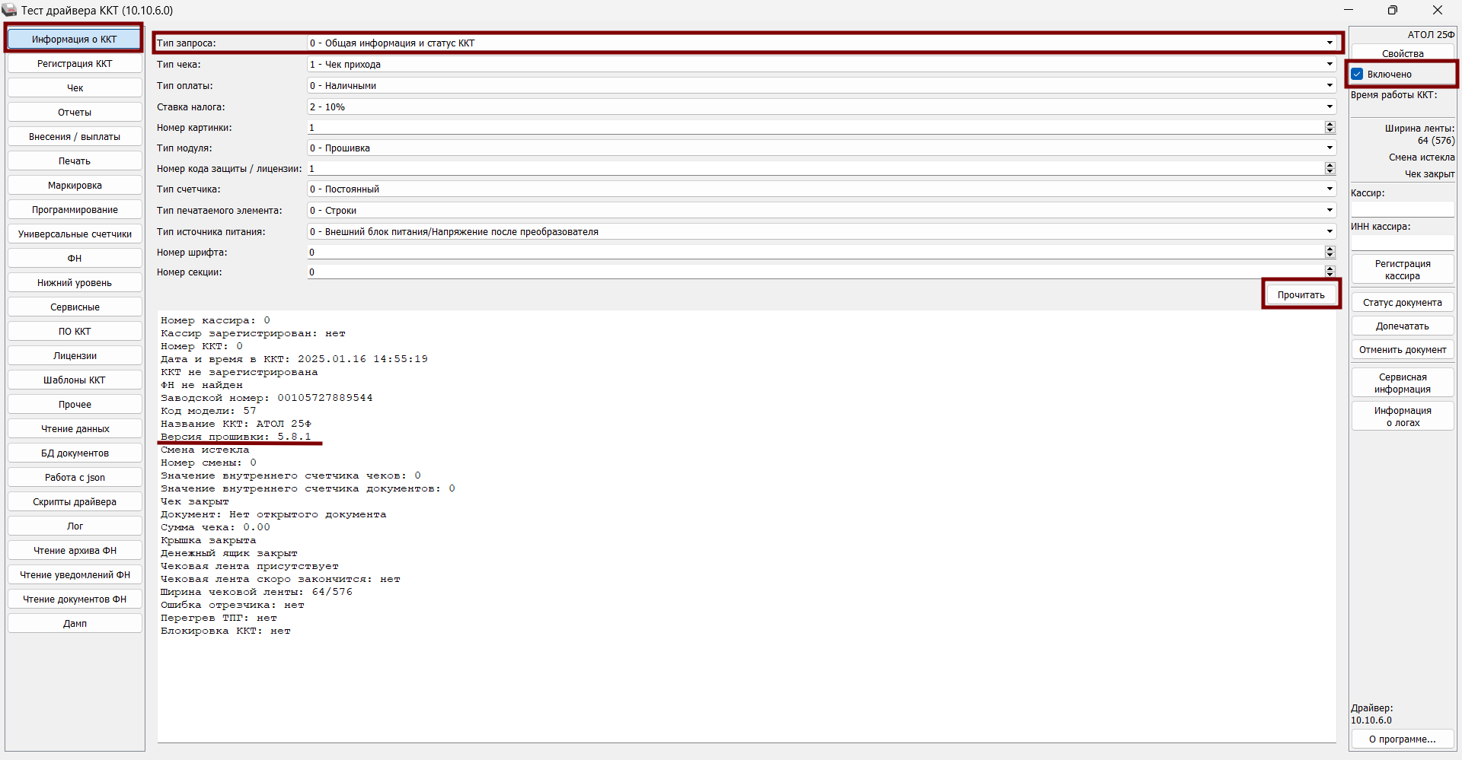
Task: Click the Свойства button
Action: pyautogui.click(x=1402, y=54)
